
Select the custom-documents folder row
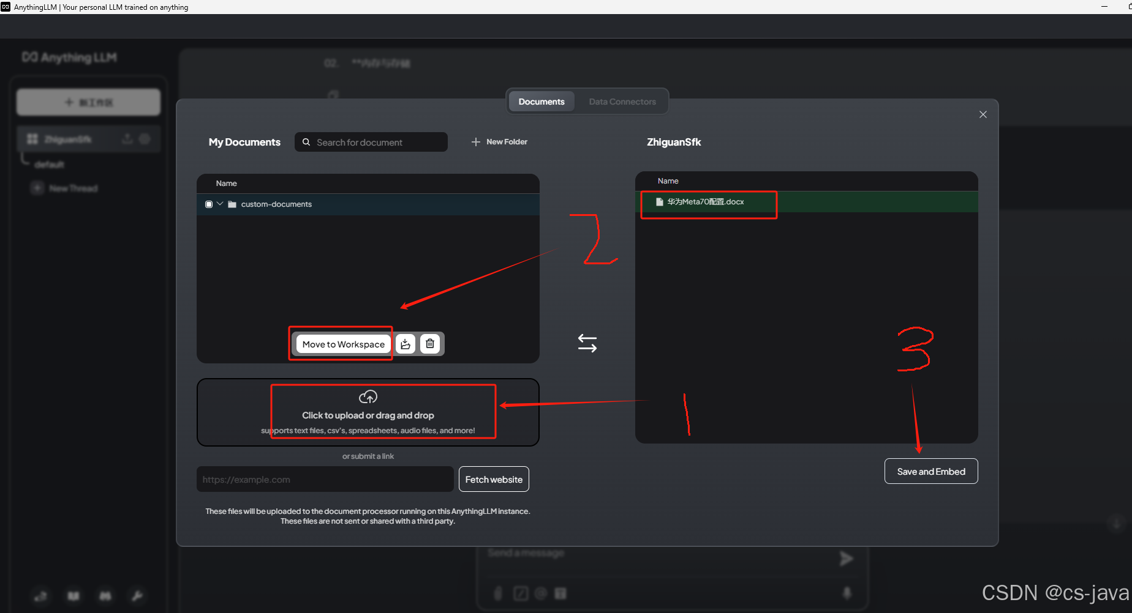coord(368,204)
